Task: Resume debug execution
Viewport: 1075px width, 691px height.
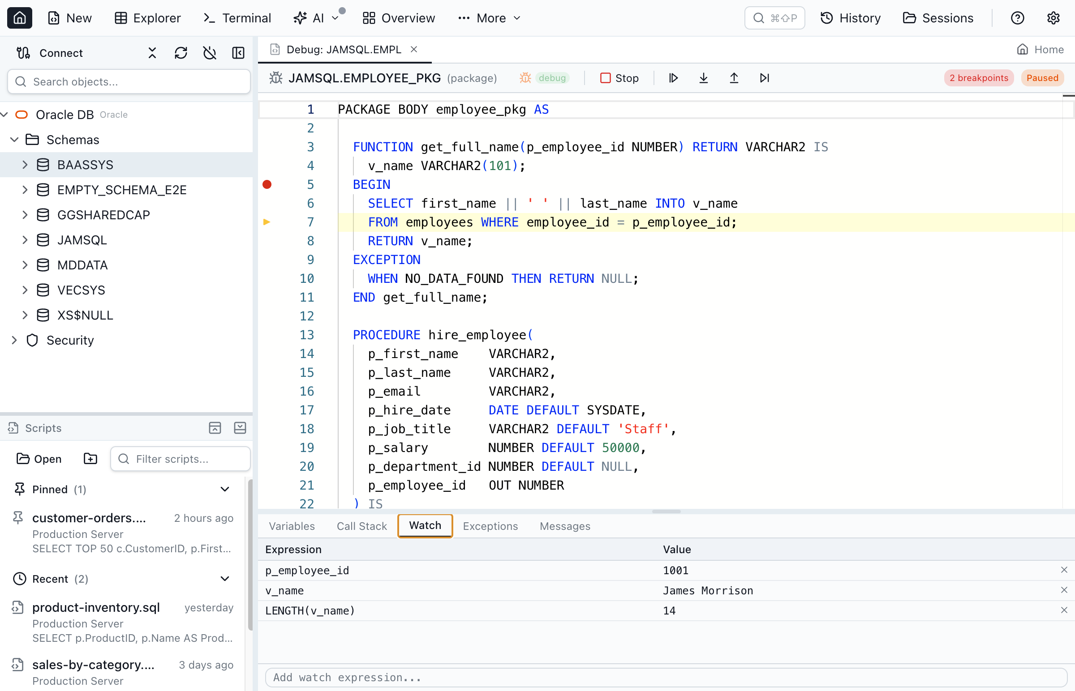Action: coord(673,77)
